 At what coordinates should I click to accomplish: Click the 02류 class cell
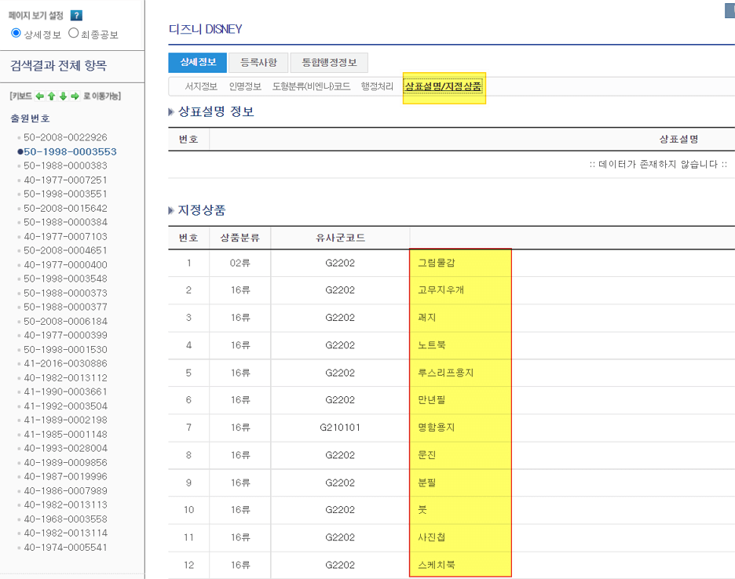coord(240,263)
